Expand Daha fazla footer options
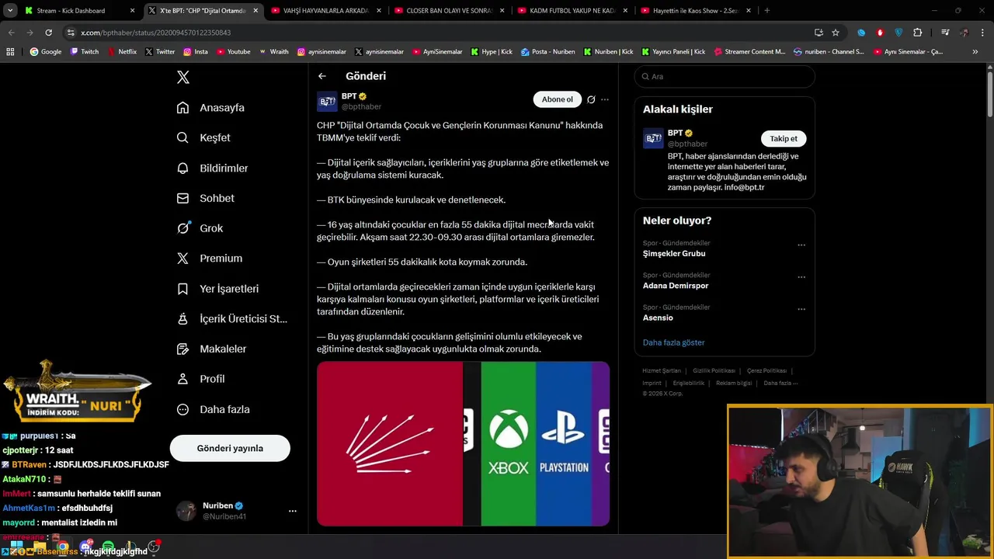Image resolution: width=994 pixels, height=559 pixels. pos(780,383)
